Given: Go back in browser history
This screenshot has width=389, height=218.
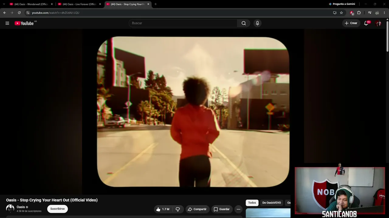Looking at the screenshot, I should point(5,13).
